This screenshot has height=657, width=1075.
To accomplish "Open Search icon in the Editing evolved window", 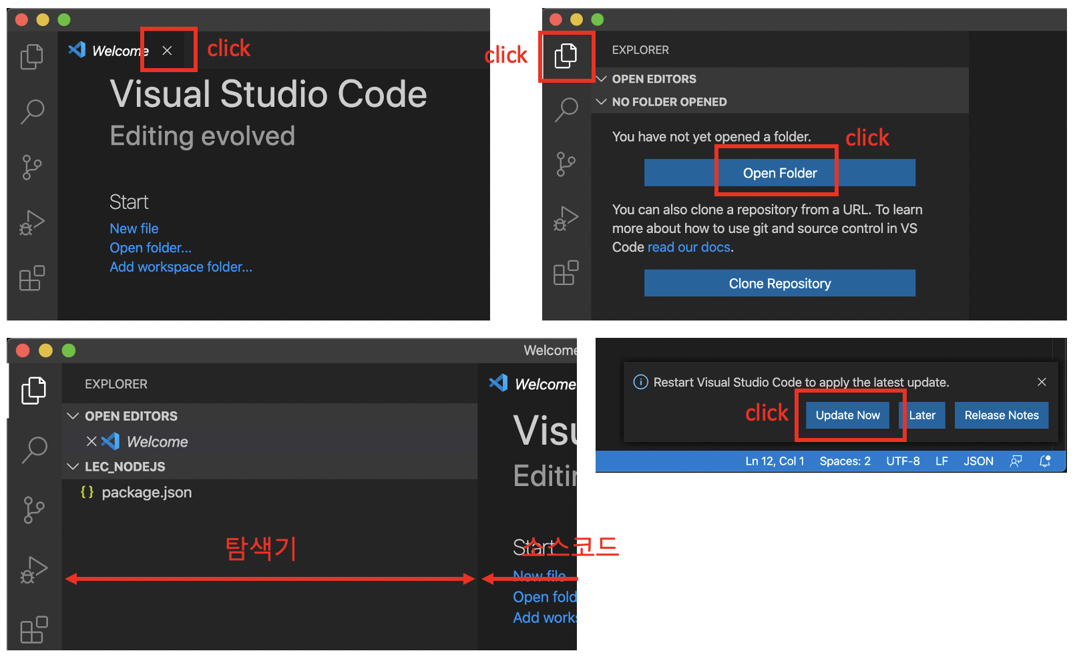I will pos(31,112).
